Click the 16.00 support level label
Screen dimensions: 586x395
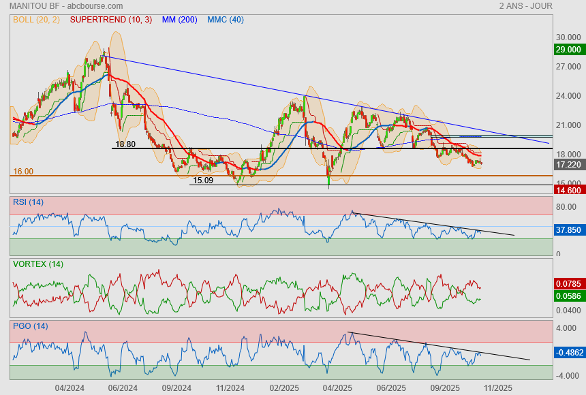[23, 172]
